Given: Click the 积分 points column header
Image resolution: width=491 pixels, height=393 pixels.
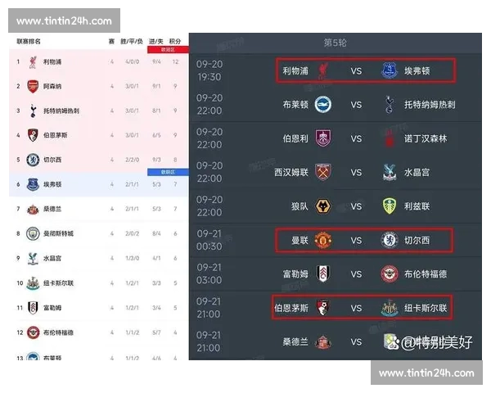Looking at the screenshot, I should [175, 42].
